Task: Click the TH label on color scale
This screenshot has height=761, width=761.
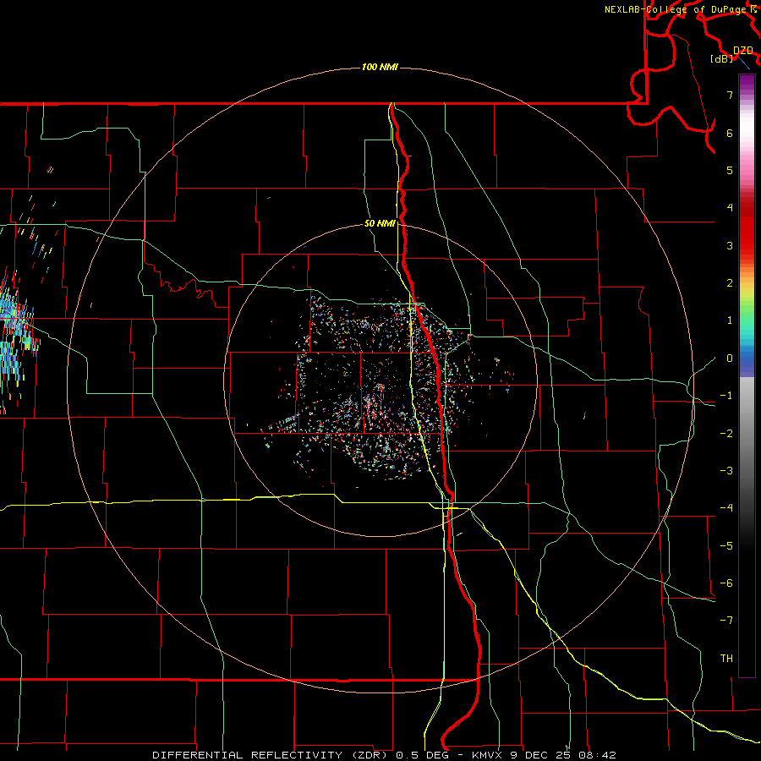Action: coord(726,659)
